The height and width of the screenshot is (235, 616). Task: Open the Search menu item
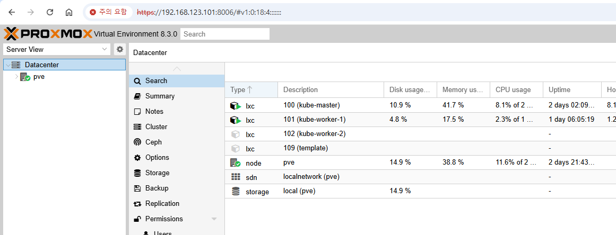coord(177,80)
